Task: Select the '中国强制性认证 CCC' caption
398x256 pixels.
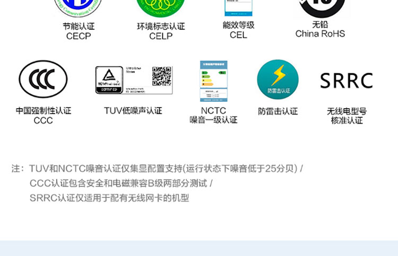Action: tap(43, 116)
